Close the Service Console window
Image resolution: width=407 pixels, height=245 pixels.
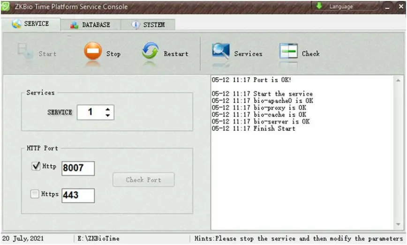(401, 7)
